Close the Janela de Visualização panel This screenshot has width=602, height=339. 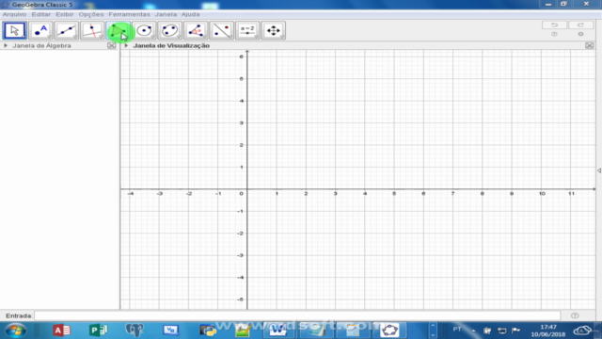point(590,46)
